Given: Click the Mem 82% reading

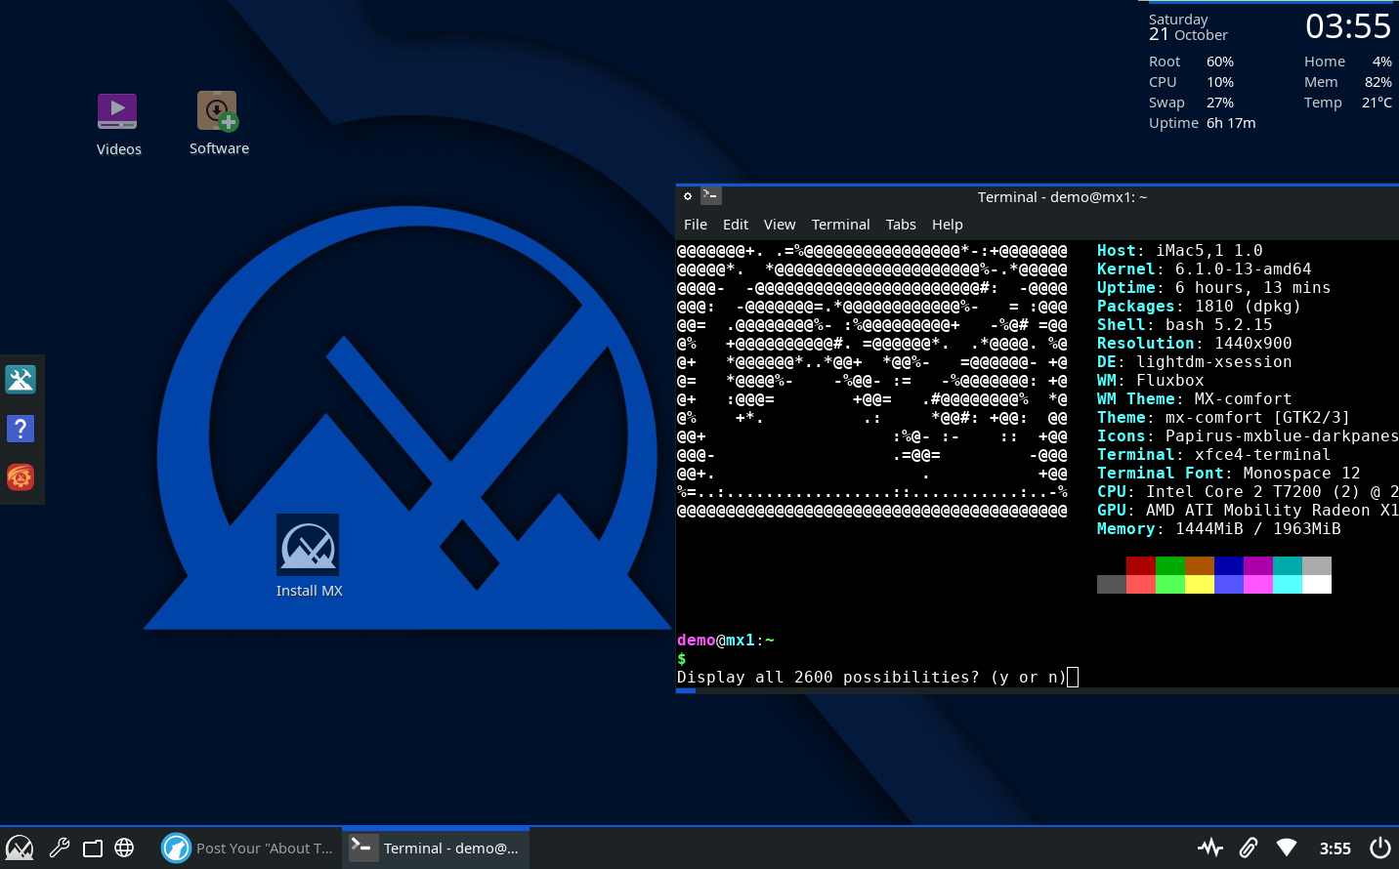Looking at the screenshot, I should tap(1348, 82).
